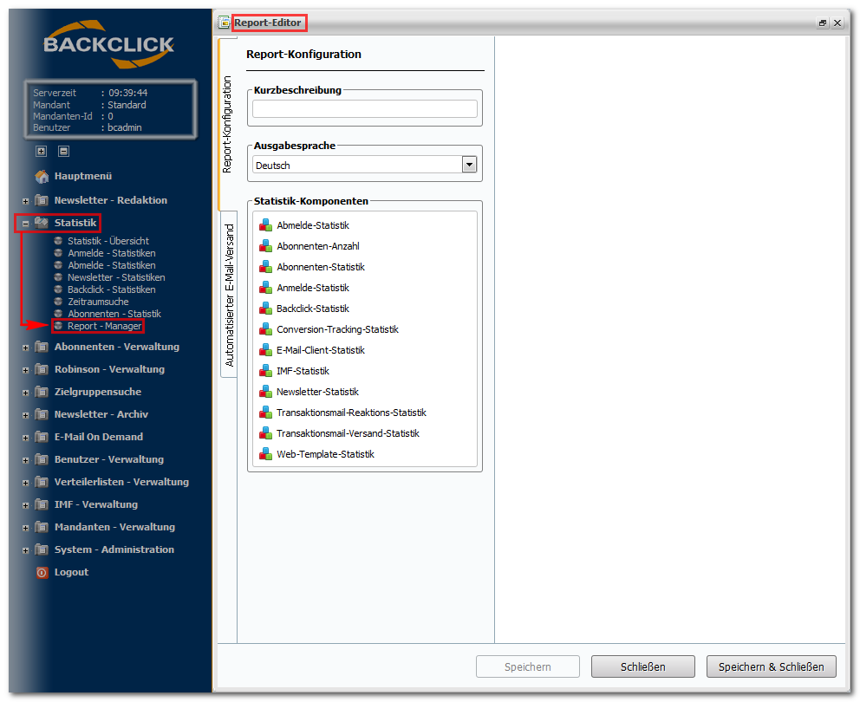Click the Speichern & Schließen button
The height and width of the screenshot is (702, 860).
pos(772,666)
